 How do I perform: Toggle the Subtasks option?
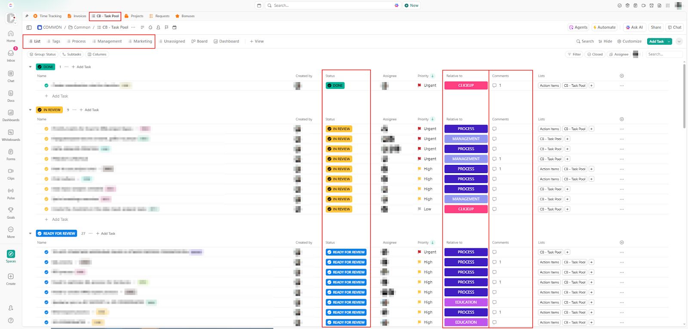(71, 55)
